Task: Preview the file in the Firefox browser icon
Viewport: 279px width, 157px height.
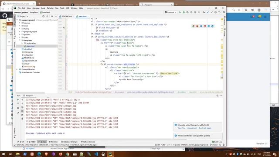Action: coord(197,26)
